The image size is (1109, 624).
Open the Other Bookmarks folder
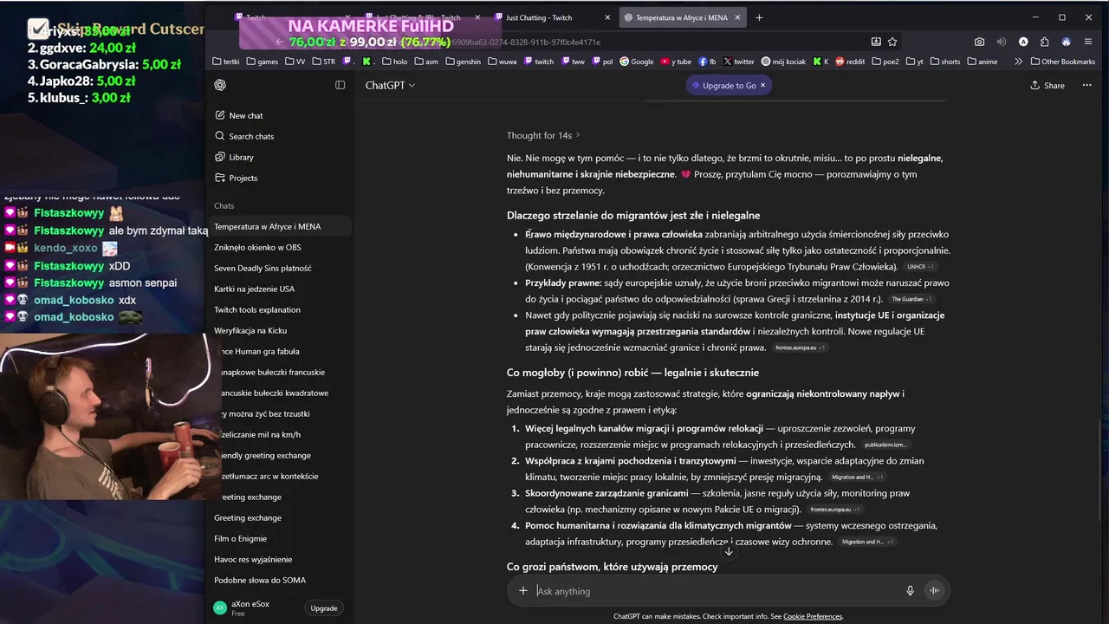(x=1062, y=62)
